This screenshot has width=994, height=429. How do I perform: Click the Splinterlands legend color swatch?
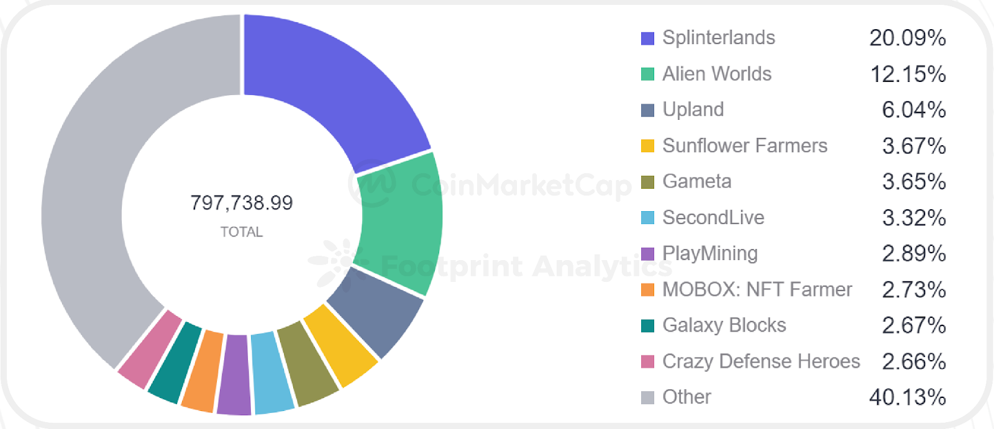point(647,38)
